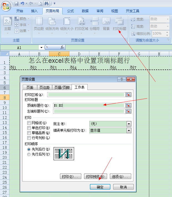The height and width of the screenshot is (197, 172).
Task: Click the select-all corner of the worksheet
Action: coord(5,54)
